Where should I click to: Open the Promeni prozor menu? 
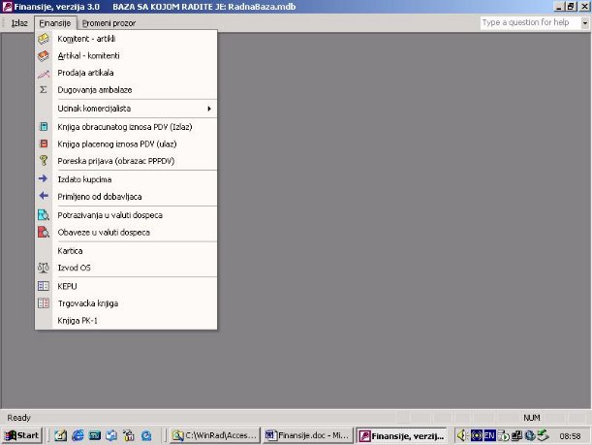coord(110,21)
